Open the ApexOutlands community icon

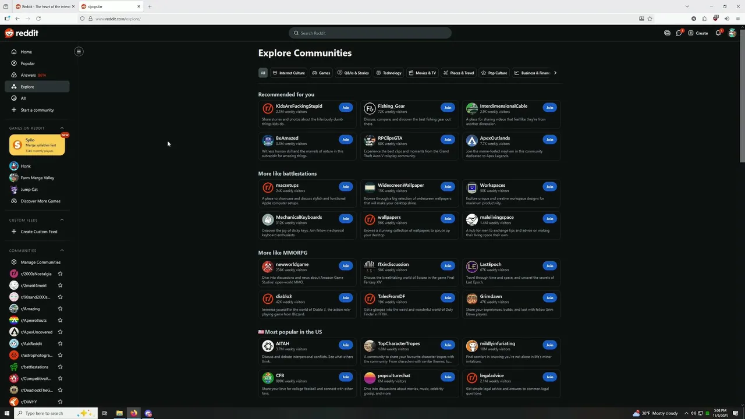472,140
